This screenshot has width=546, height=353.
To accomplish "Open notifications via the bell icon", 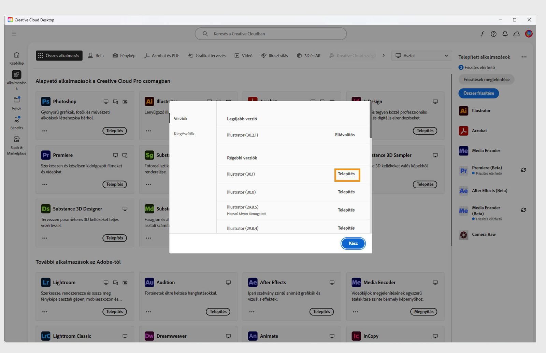I will pyautogui.click(x=505, y=33).
